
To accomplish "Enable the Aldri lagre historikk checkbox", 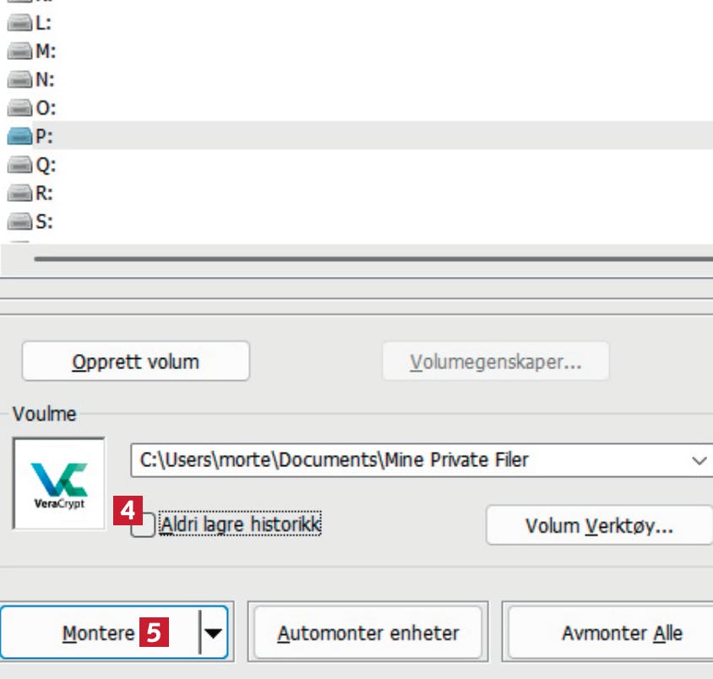I will [143, 525].
